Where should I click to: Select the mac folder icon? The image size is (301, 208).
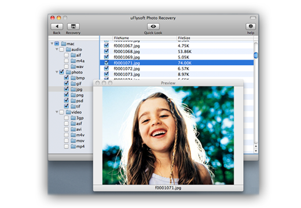64,44
